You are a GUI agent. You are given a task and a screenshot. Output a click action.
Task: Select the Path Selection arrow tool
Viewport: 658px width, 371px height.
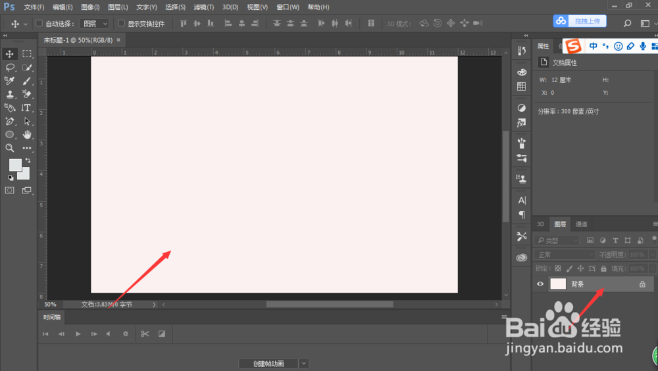pos(27,121)
